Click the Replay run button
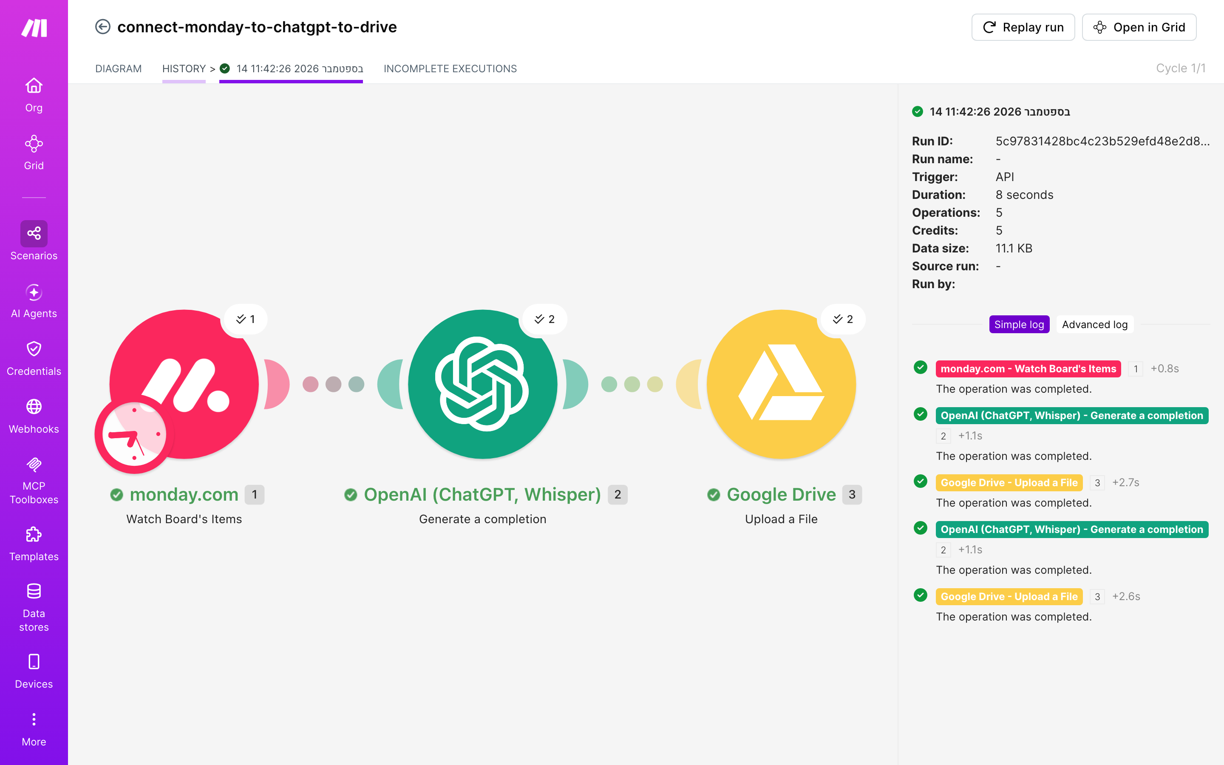The image size is (1224, 765). tap(1023, 27)
